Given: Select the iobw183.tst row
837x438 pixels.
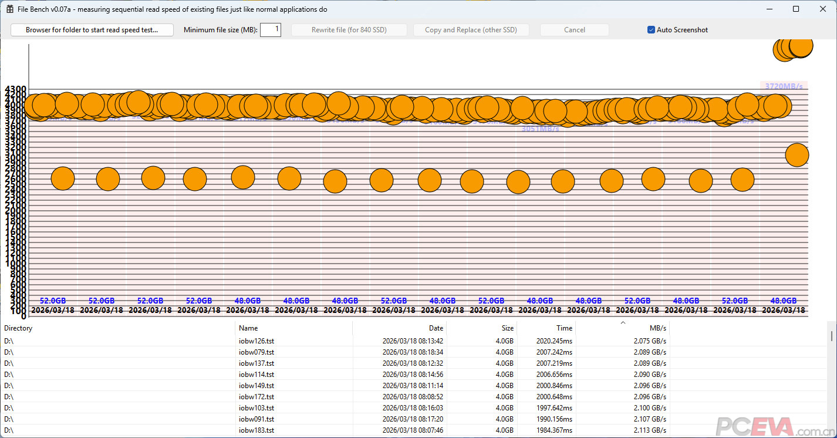Looking at the screenshot, I should pos(256,430).
